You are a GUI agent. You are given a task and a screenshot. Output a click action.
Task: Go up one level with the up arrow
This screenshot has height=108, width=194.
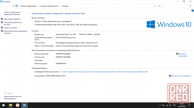13,6
